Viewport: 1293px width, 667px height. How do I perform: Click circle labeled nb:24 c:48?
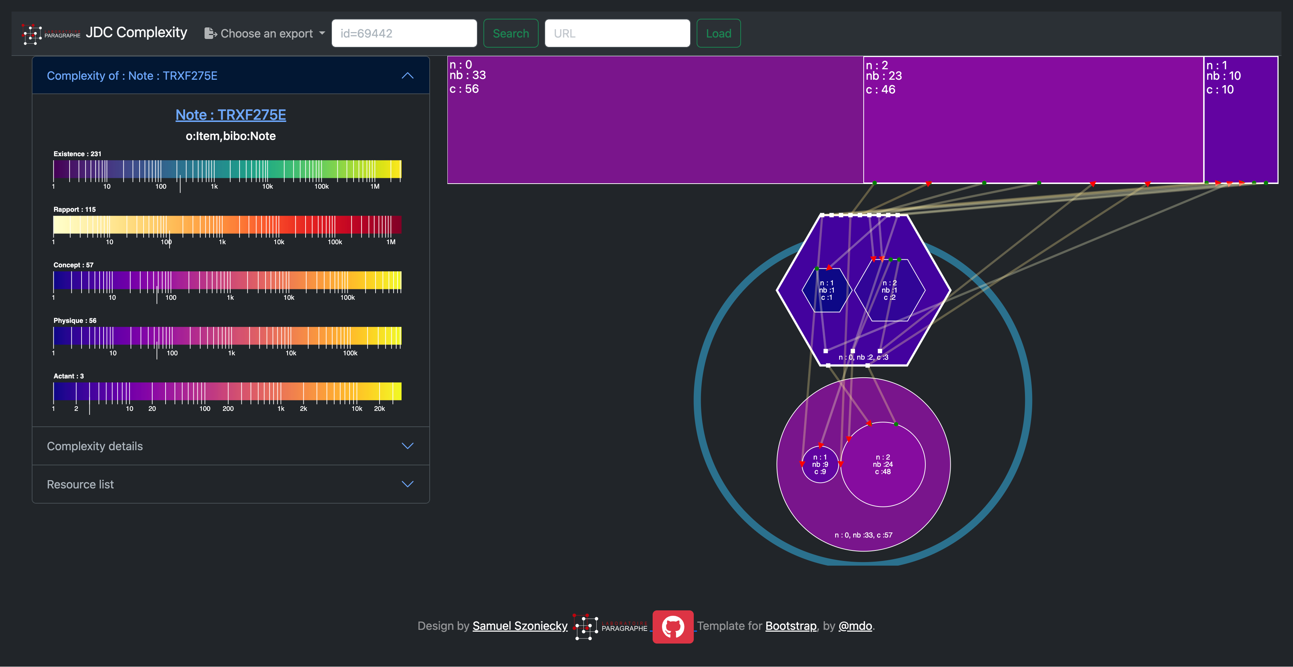click(883, 464)
